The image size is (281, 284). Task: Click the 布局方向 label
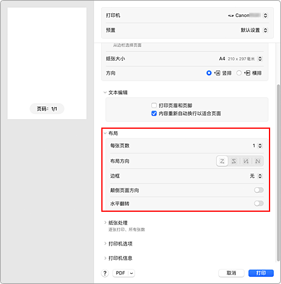(119, 161)
